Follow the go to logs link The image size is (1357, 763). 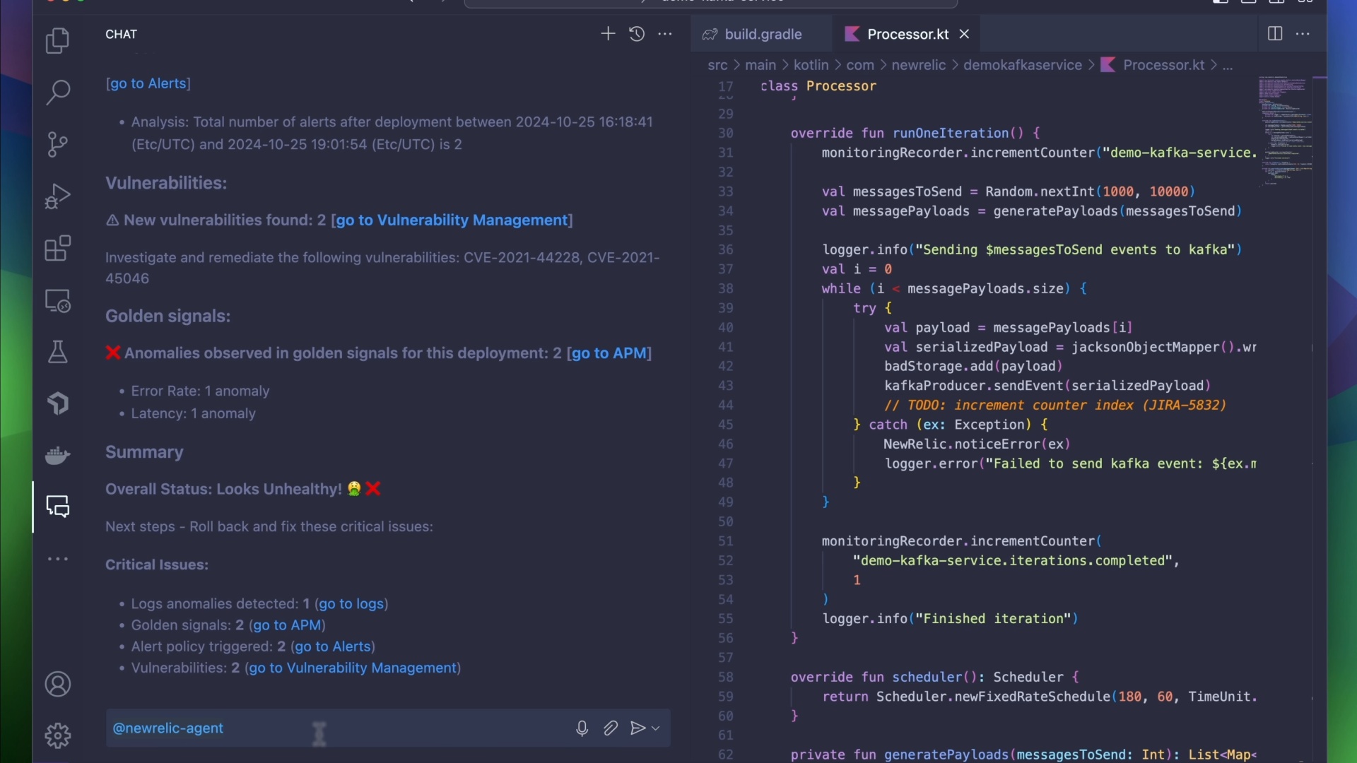[x=351, y=604]
